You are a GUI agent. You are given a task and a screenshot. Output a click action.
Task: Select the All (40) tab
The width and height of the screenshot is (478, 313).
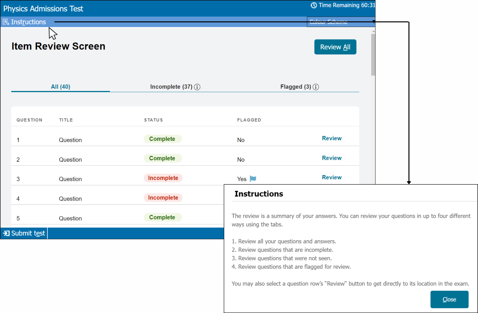coord(60,86)
